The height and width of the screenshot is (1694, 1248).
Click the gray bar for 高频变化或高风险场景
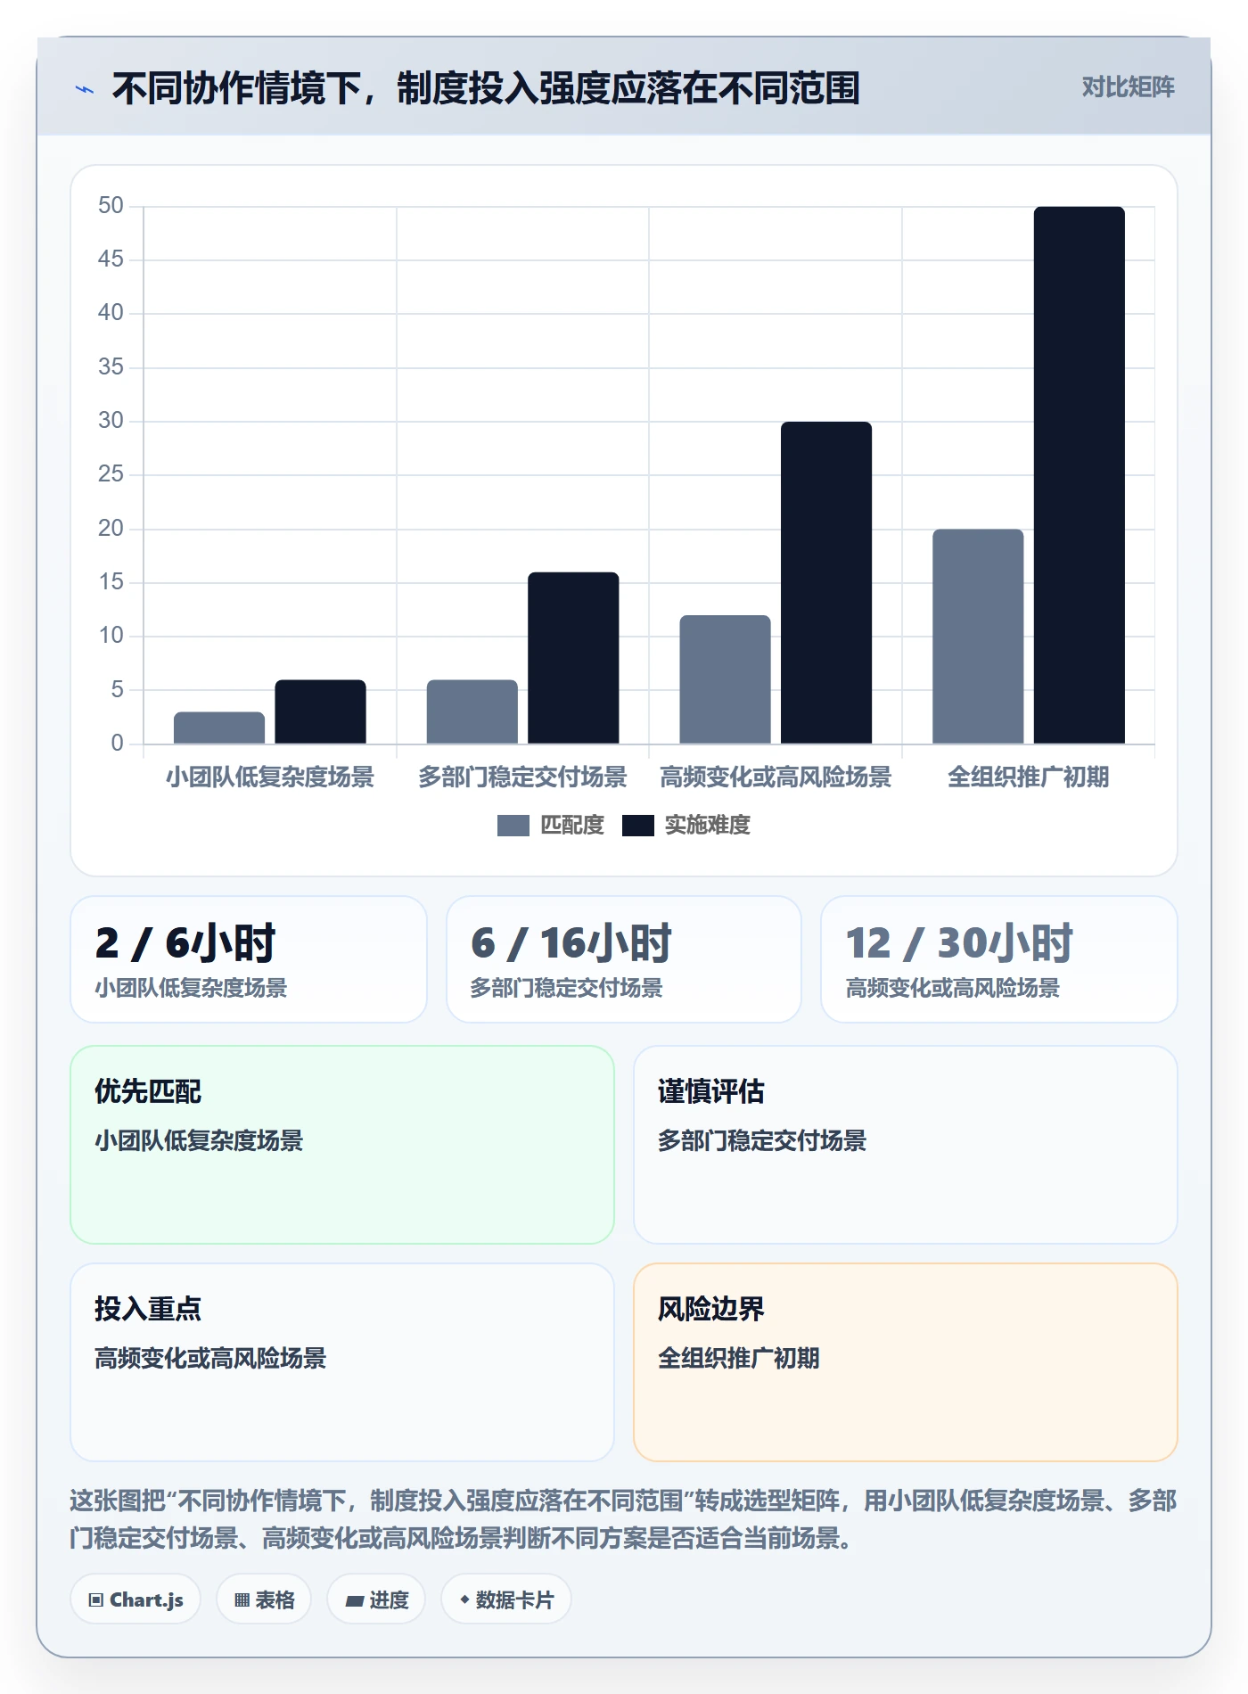point(725,679)
